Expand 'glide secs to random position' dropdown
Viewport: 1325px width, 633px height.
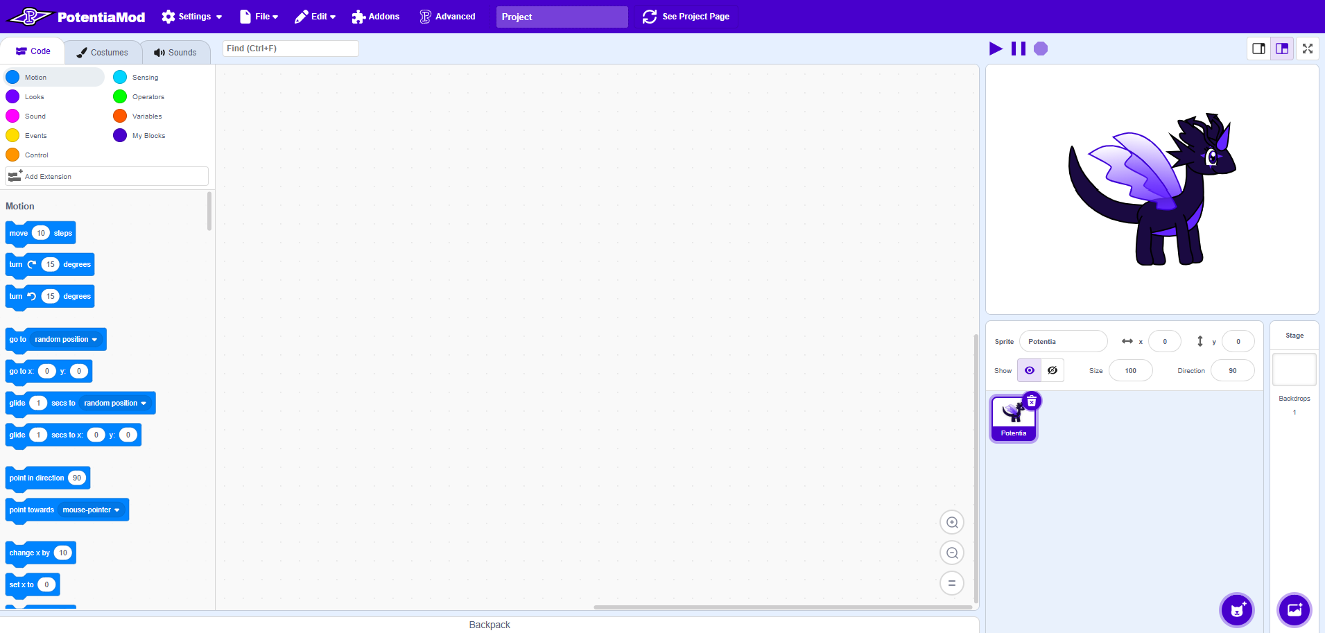pyautogui.click(x=116, y=403)
